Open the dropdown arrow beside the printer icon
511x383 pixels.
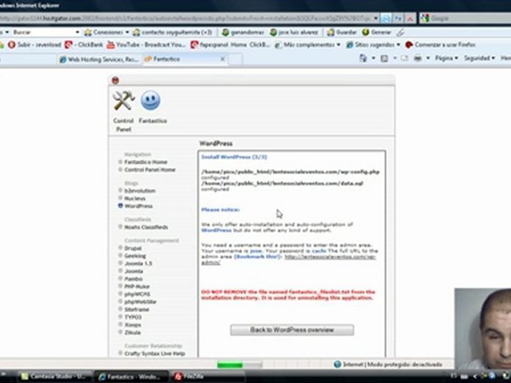pos(428,59)
